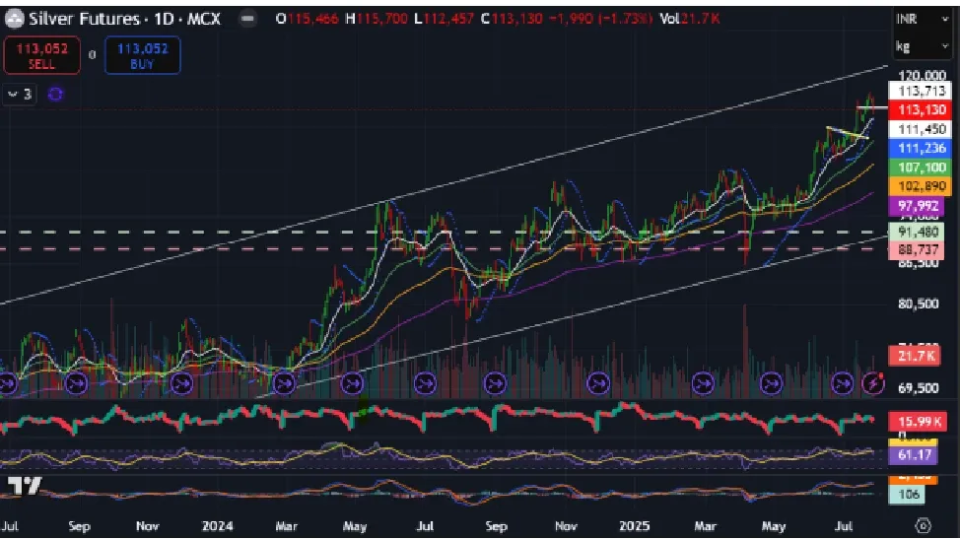Click the pink 88,737 horizontal line label

coord(916,249)
